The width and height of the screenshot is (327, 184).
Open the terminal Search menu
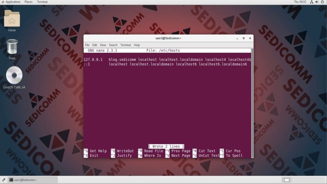113,45
